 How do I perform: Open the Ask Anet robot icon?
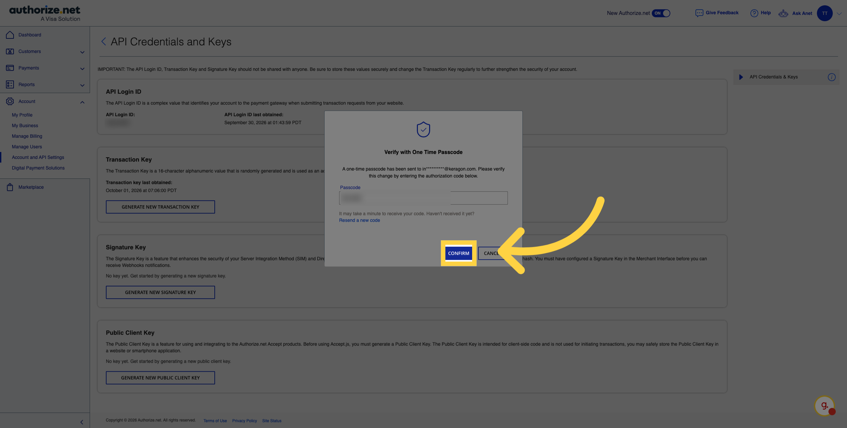[x=783, y=13]
